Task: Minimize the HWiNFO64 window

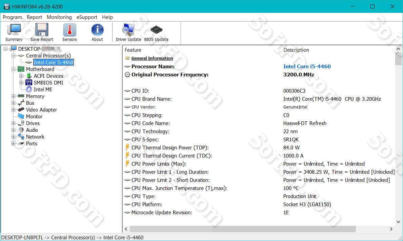Action: click(x=353, y=6)
